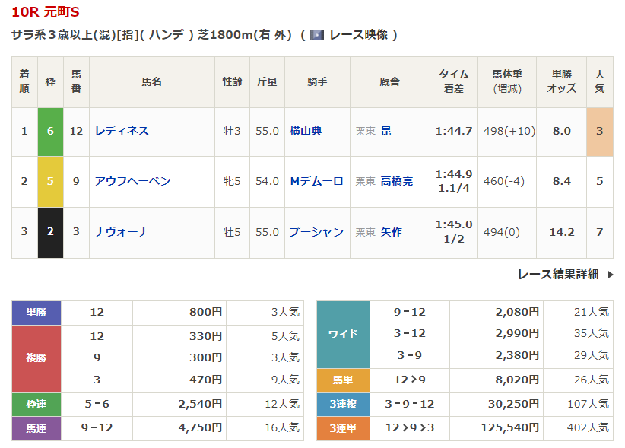Click the orange 3連単 payout label
The image size is (625, 448).
[343, 428]
